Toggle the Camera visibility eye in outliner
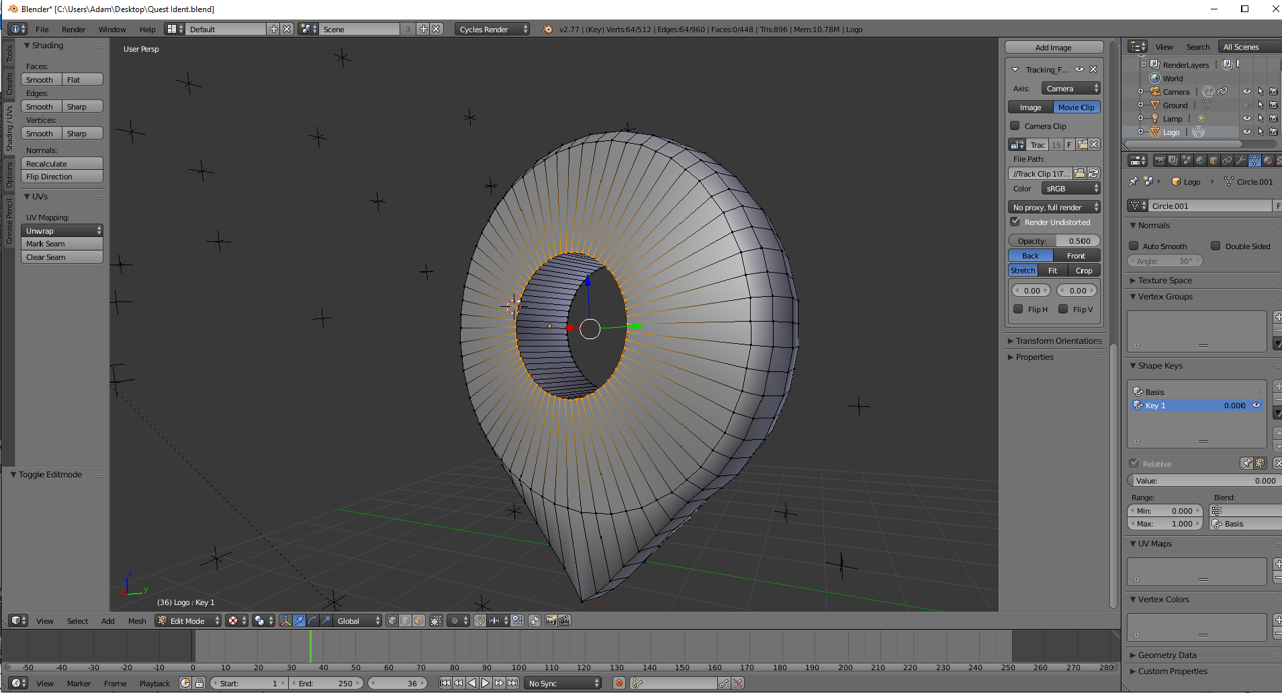 (1246, 91)
